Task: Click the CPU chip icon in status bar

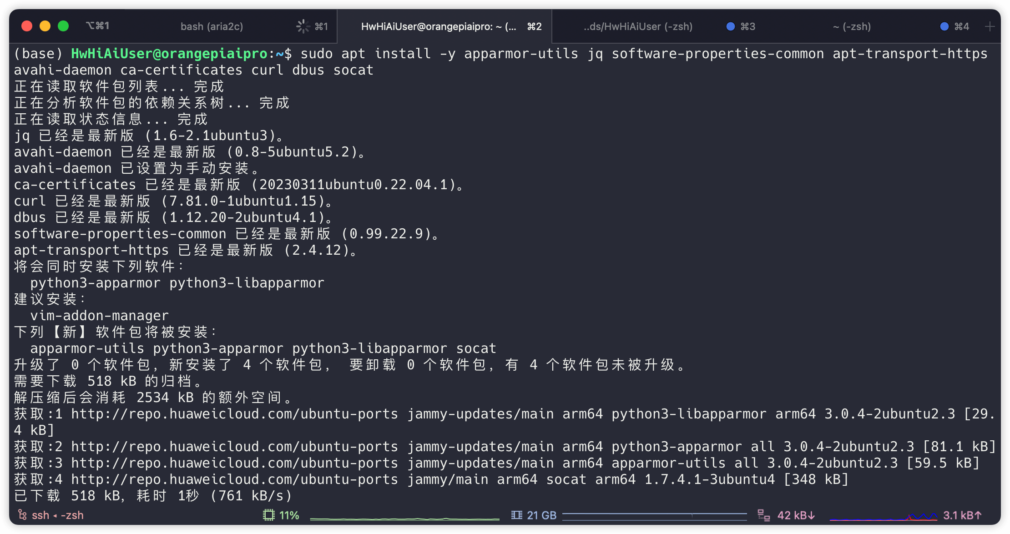Action: tap(269, 515)
